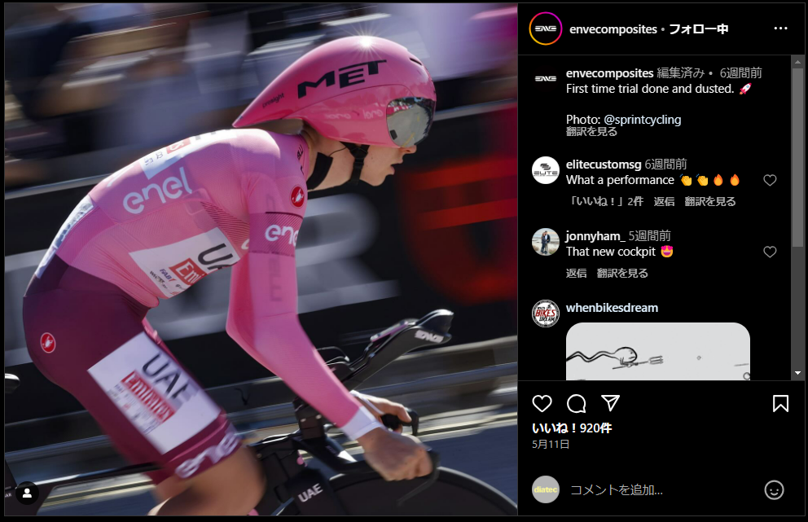Image resolution: width=808 pixels, height=522 pixels.
Task: Share the post with the paper plane icon
Action: [610, 403]
